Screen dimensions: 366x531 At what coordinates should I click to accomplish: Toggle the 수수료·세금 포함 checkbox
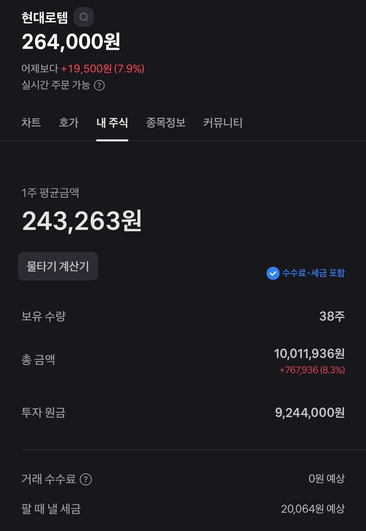point(273,273)
